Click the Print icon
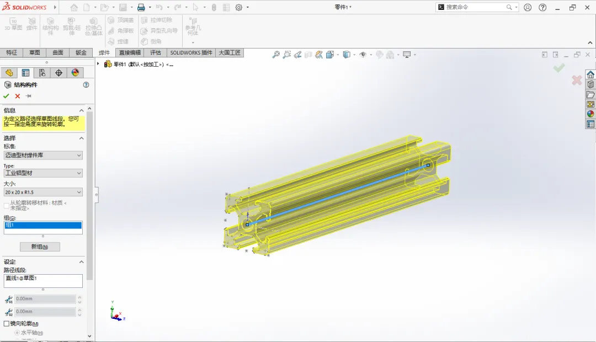Screen dimensions: 596x342 [x=141, y=7]
